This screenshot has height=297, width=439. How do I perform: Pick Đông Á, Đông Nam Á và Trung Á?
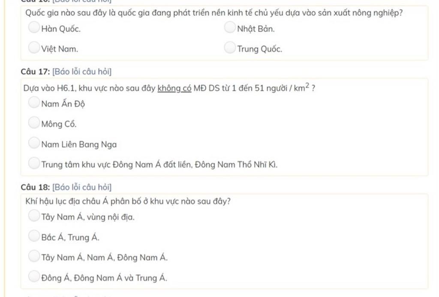tap(34, 276)
